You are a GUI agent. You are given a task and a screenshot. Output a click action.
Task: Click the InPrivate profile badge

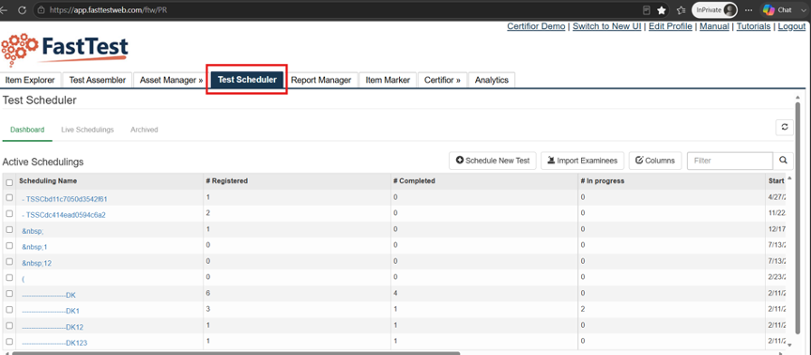coord(715,9)
